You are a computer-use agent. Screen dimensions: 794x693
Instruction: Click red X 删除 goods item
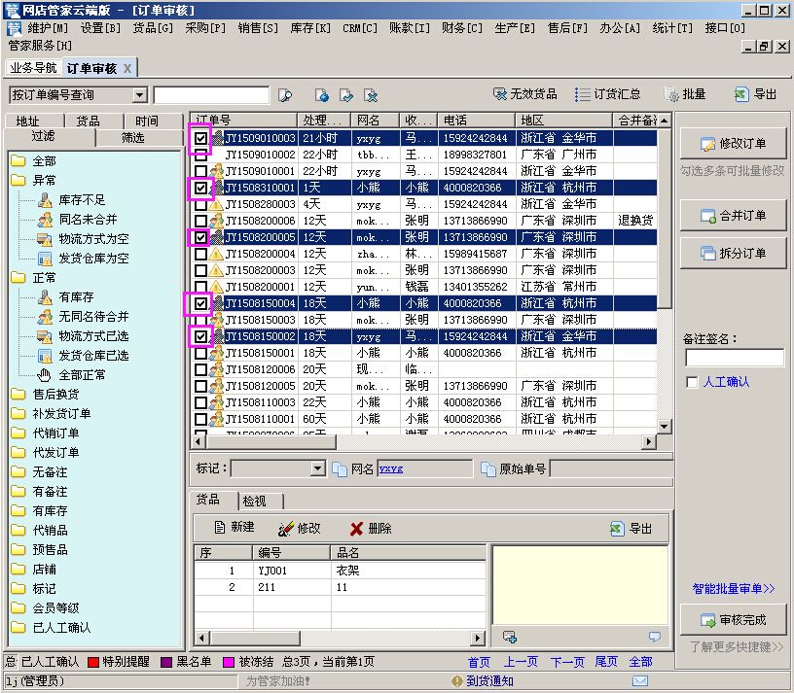click(x=371, y=528)
